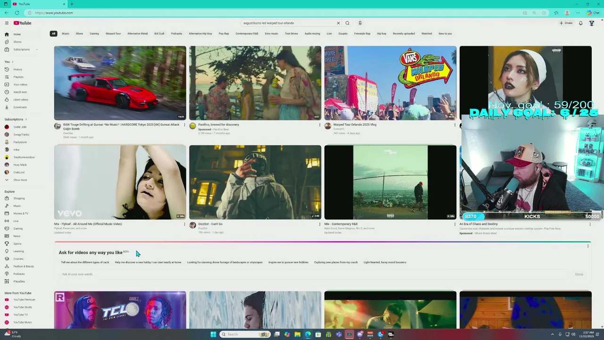The image size is (604, 340).
Task: Open Shorts from the sidebar
Action: [17, 42]
